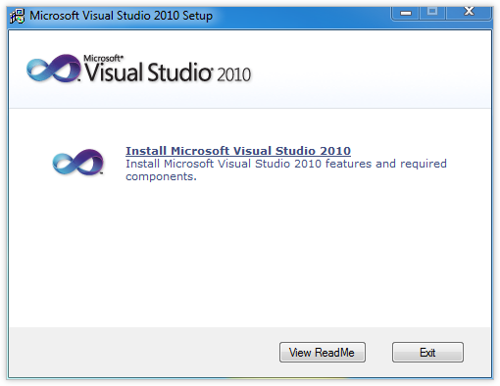
Task: Click the setup installer icon in title bar
Action: (17, 16)
